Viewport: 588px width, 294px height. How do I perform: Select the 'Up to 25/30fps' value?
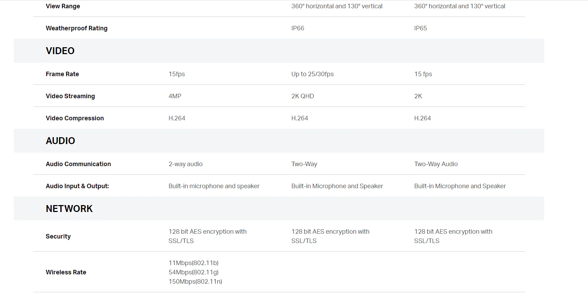(313, 74)
